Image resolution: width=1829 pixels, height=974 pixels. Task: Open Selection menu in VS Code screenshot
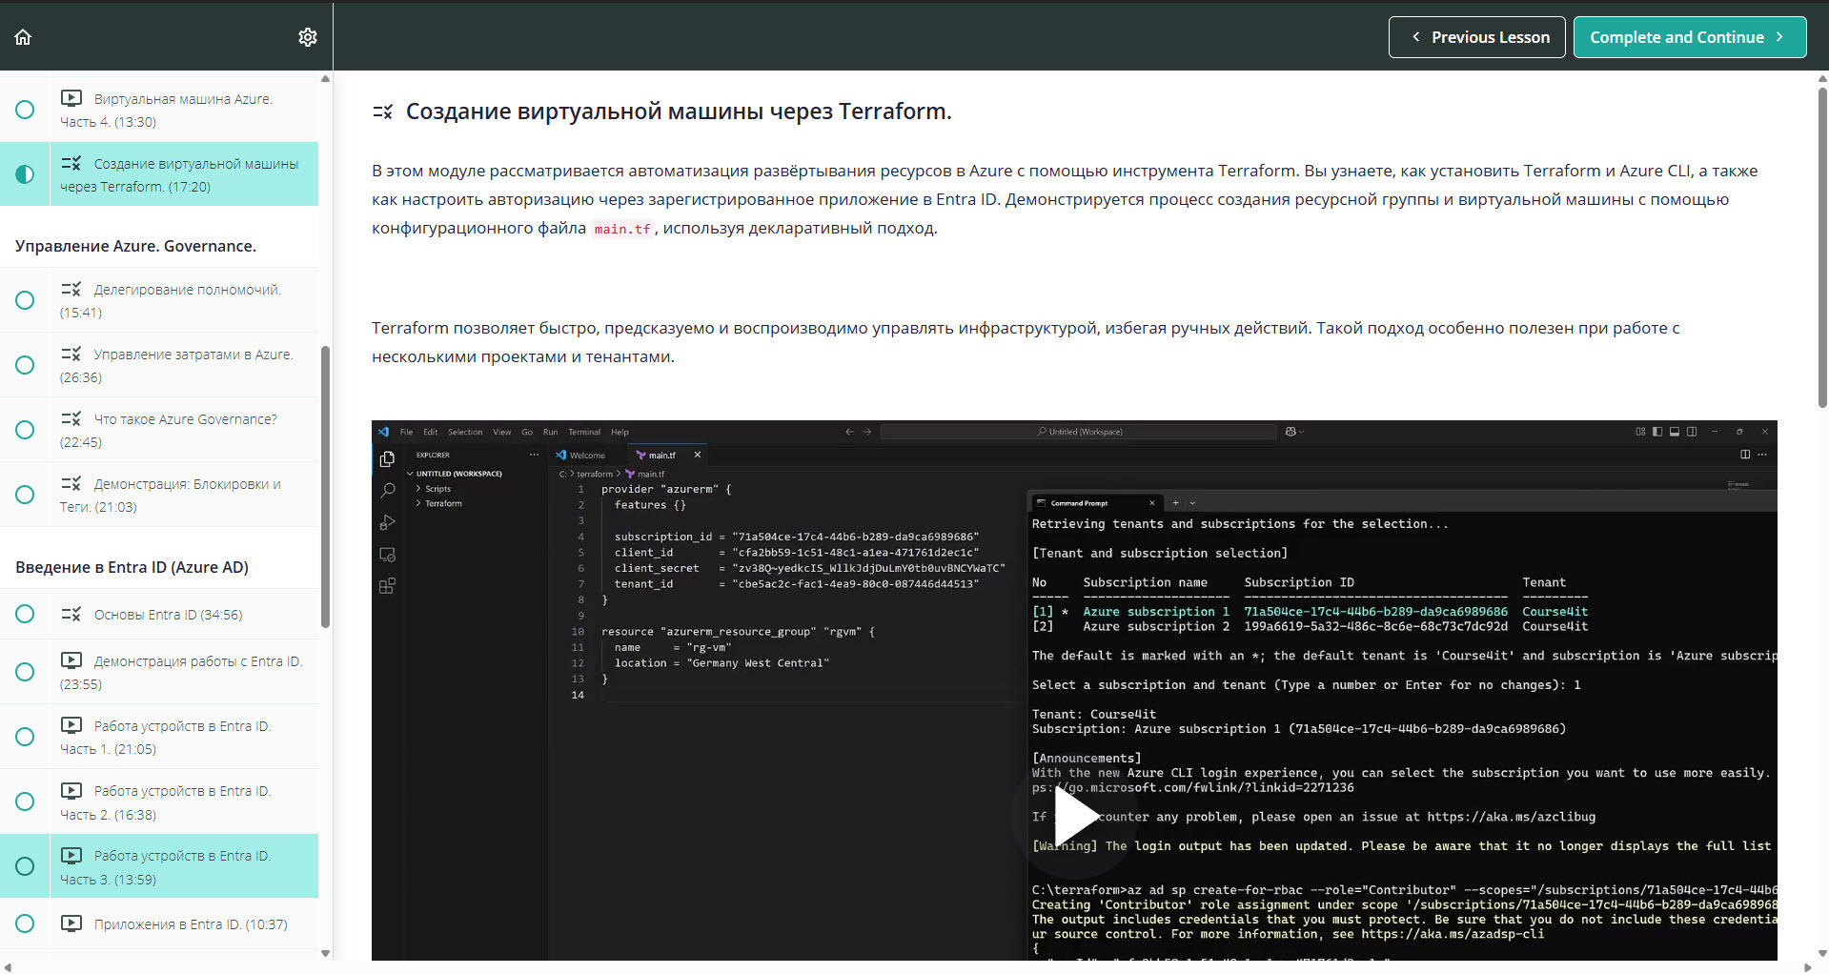point(465,432)
